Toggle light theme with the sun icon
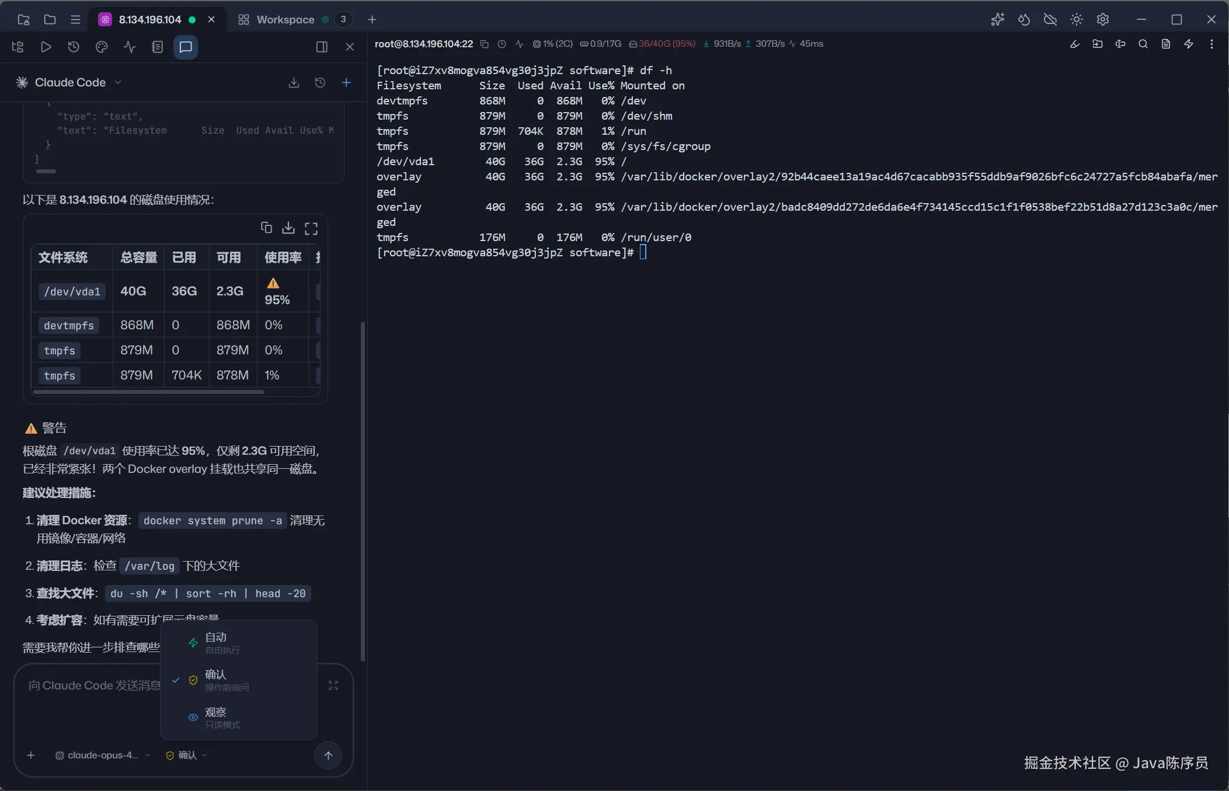Viewport: 1229px width, 791px height. (x=1077, y=19)
